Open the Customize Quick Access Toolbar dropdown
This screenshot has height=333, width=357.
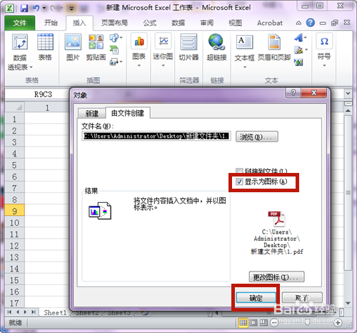click(x=71, y=9)
